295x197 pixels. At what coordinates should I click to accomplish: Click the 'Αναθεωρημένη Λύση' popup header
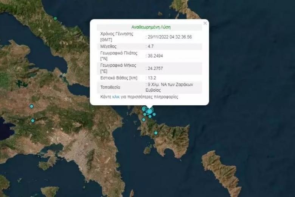[x=151, y=27]
